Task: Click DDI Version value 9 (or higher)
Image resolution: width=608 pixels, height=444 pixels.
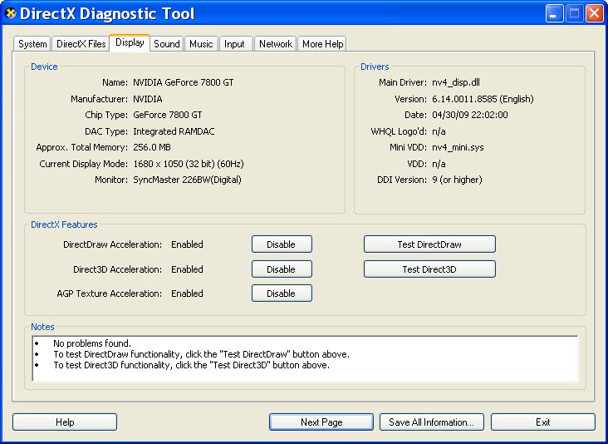Action: [x=457, y=180]
